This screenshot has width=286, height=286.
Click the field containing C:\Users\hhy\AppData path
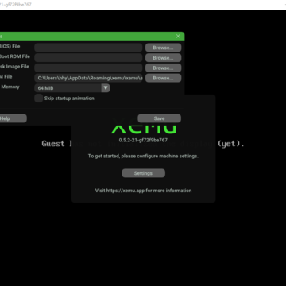(88, 78)
